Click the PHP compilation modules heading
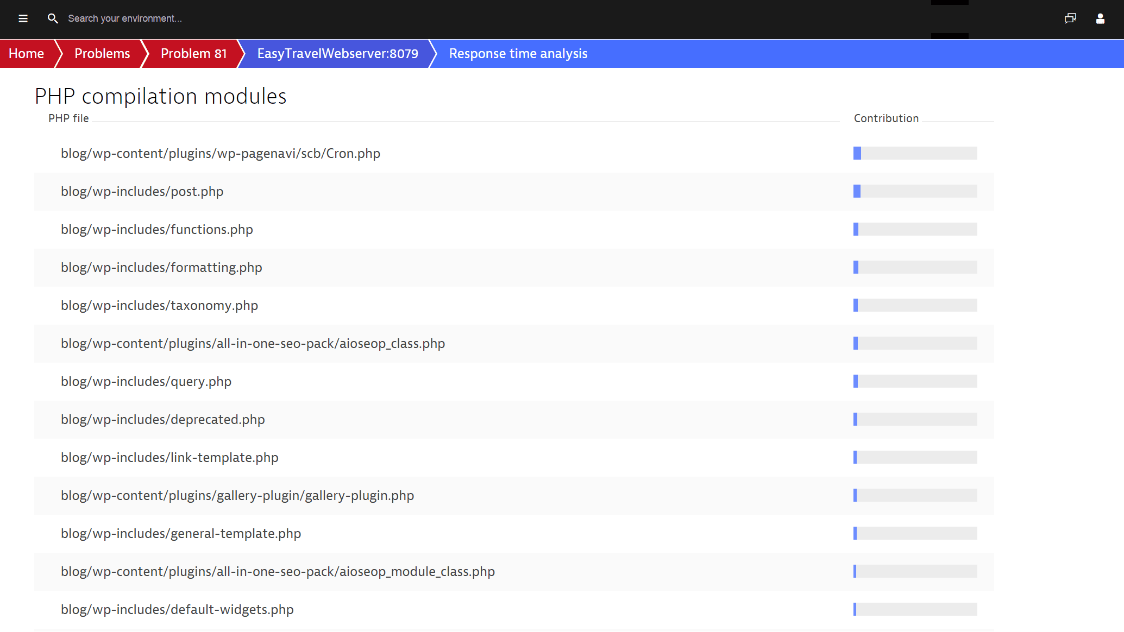Screen dimensions: 1124x632 point(161,97)
